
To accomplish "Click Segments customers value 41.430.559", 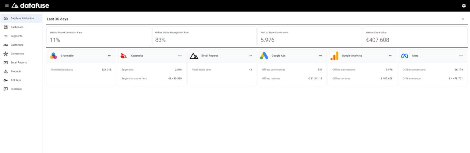I will 175,79.
